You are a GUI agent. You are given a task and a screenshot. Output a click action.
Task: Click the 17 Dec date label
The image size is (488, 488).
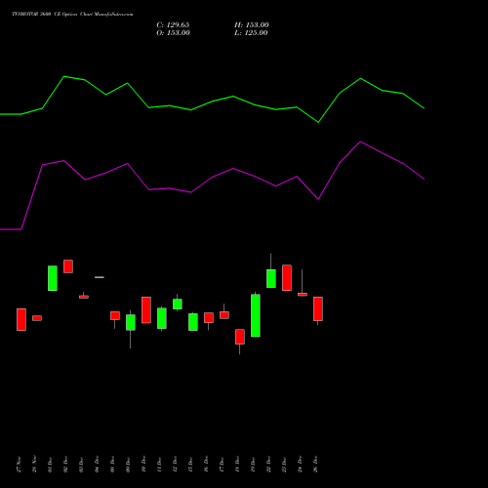pos(222,465)
